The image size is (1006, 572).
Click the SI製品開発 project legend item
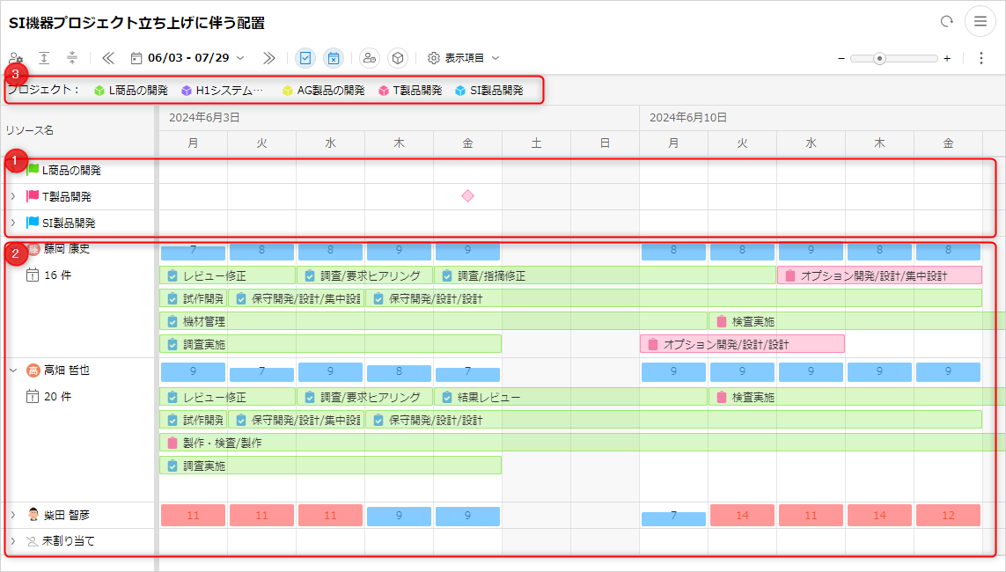pyautogui.click(x=489, y=90)
